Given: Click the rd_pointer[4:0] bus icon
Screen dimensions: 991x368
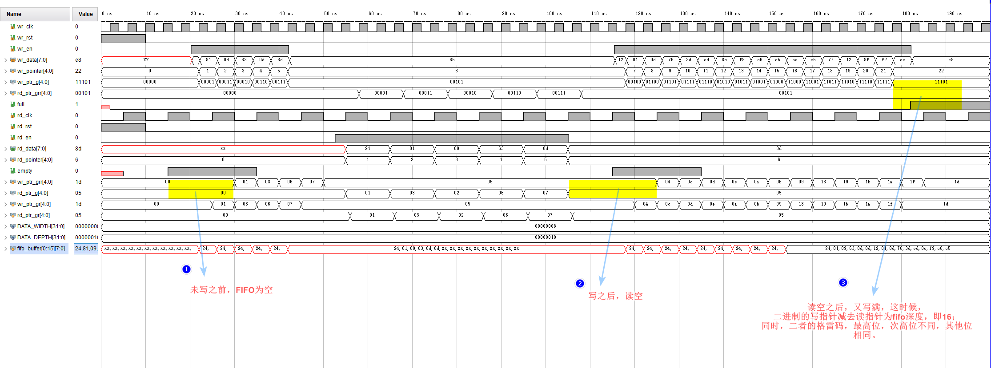Looking at the screenshot, I should tap(13, 160).
